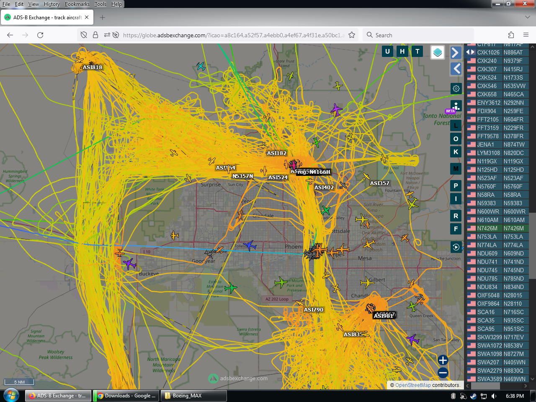Screen dimensions: 536x402
Task: Open the tracking protection shield
Action: pos(84,35)
